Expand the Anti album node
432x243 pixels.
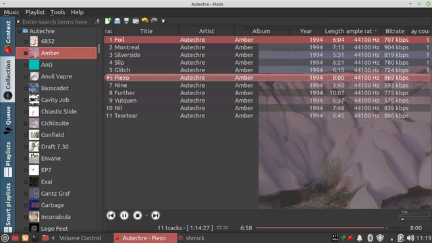(26, 65)
